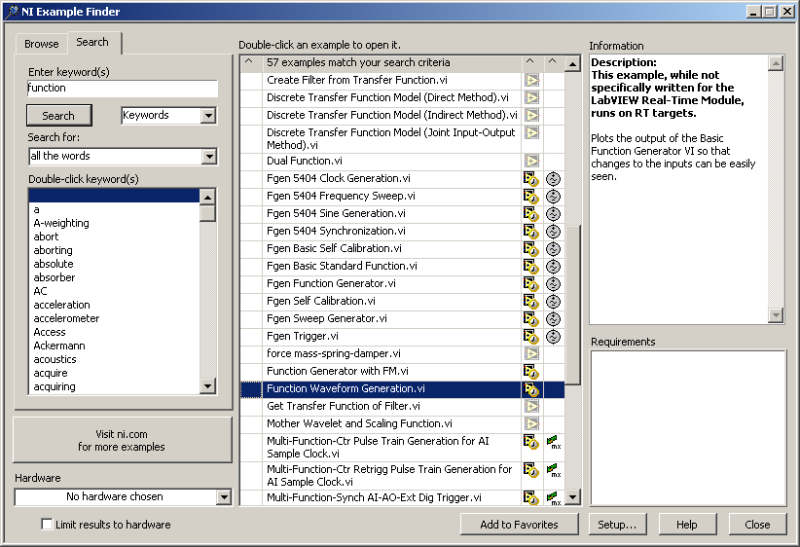Click example icon for Fgen Sweep Generator.vi
The height and width of the screenshot is (547, 800).
tap(530, 319)
